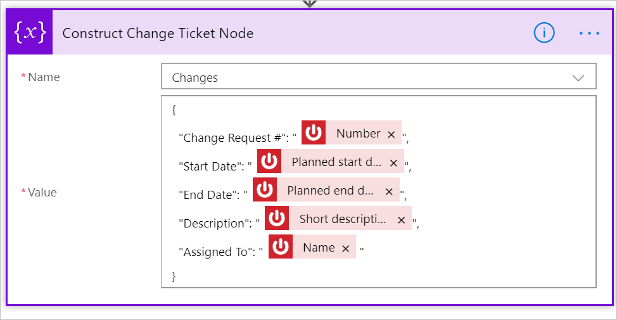Viewport: 617px width, 320px height.
Task: Delete the Planned end date token
Action: click(389, 191)
